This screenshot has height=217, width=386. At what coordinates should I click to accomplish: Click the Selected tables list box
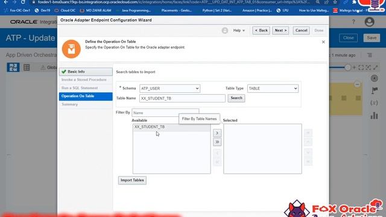coord(263,149)
